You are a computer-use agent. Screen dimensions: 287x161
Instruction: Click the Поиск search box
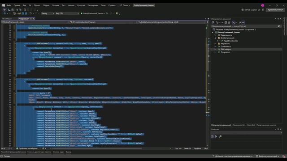(125, 5)
